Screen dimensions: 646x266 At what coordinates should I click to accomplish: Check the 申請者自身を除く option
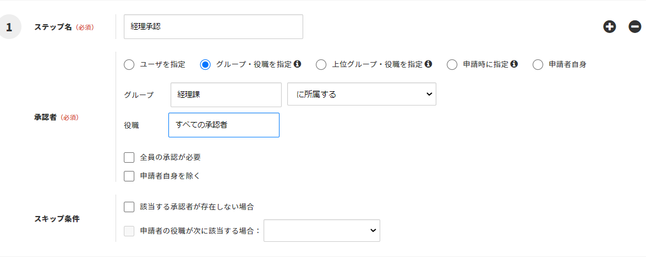129,176
